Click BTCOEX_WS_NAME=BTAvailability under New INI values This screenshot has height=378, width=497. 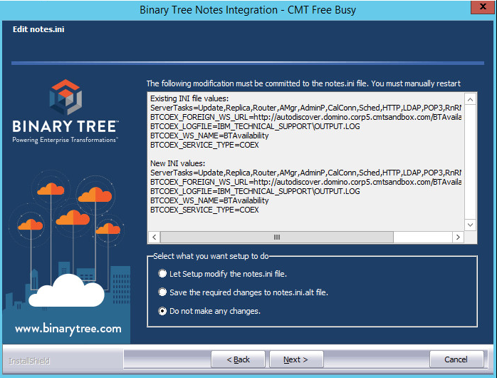(209, 200)
